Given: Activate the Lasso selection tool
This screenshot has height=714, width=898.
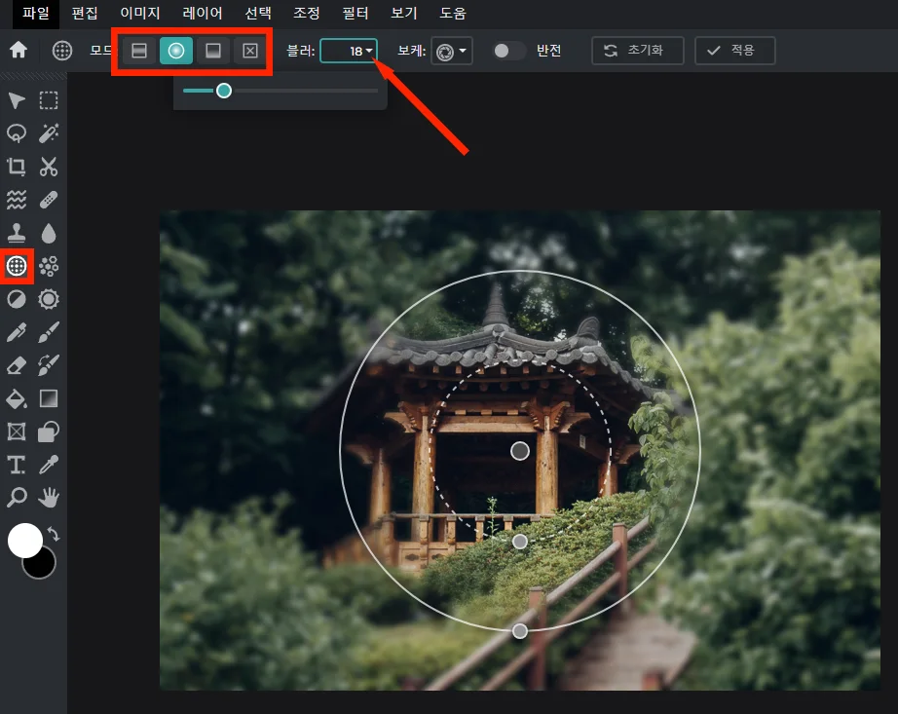Looking at the screenshot, I should (x=16, y=133).
